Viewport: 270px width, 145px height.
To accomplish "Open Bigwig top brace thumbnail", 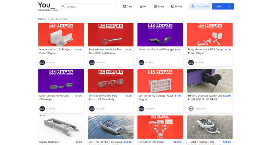I will (61, 127).
